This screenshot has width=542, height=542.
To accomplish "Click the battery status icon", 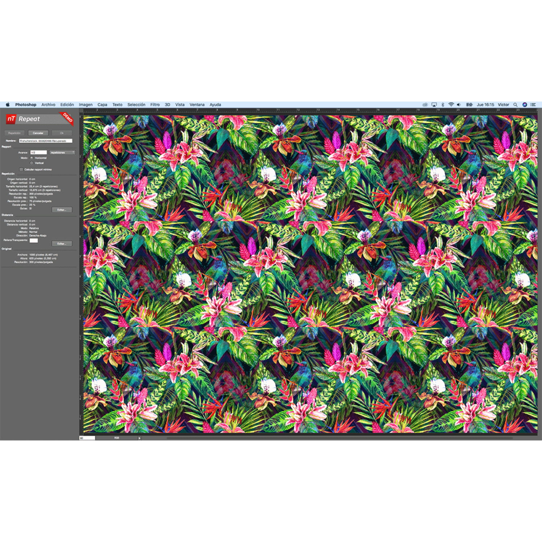I will [x=469, y=105].
